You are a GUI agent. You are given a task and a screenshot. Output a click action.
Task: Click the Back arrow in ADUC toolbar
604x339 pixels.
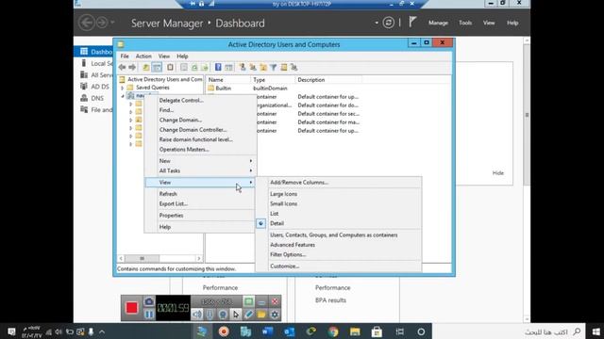122,68
